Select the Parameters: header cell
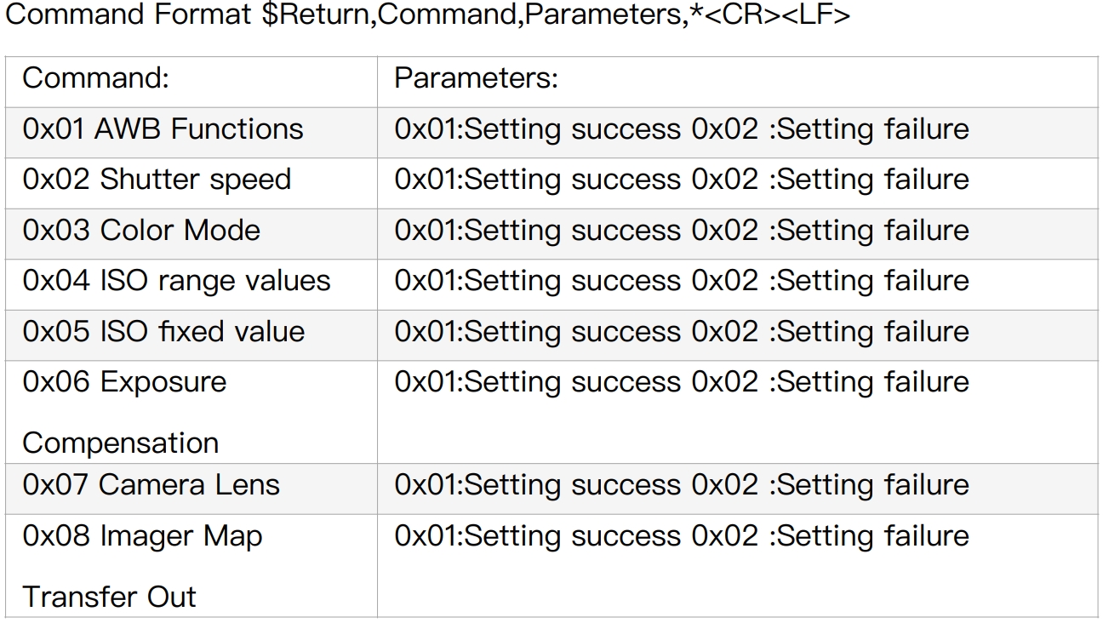 477,78
